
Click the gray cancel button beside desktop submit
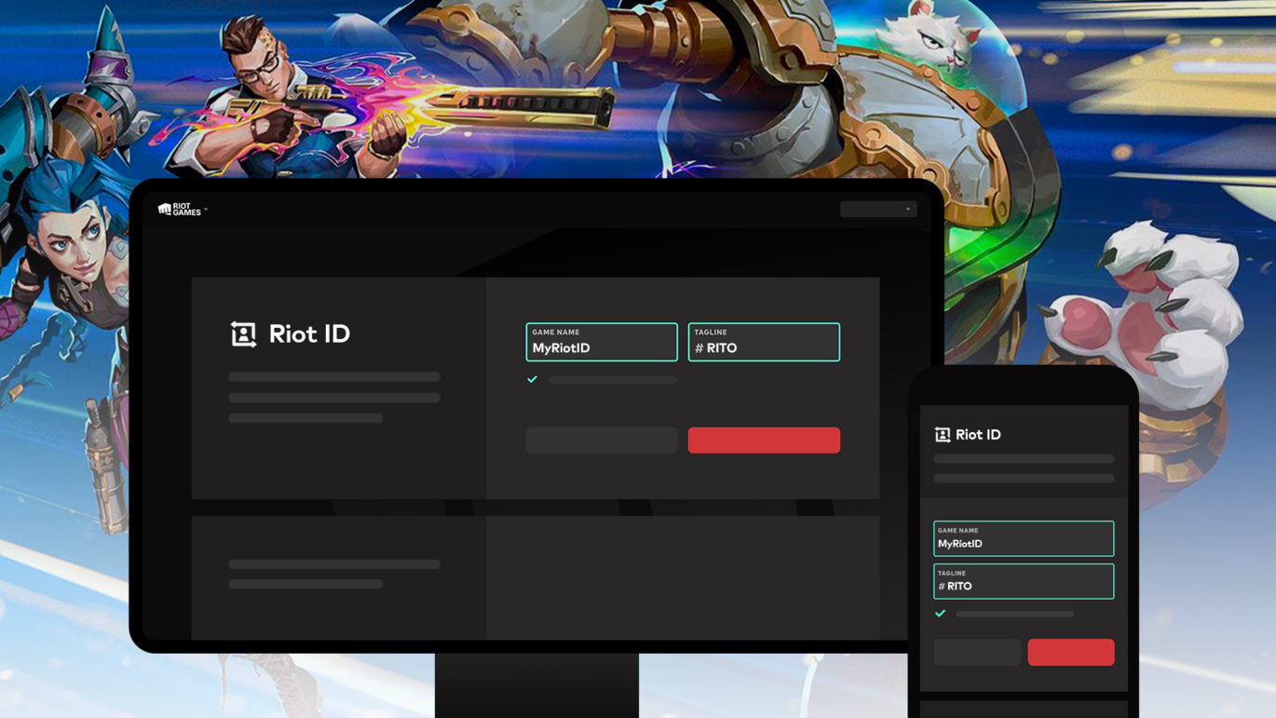point(602,440)
